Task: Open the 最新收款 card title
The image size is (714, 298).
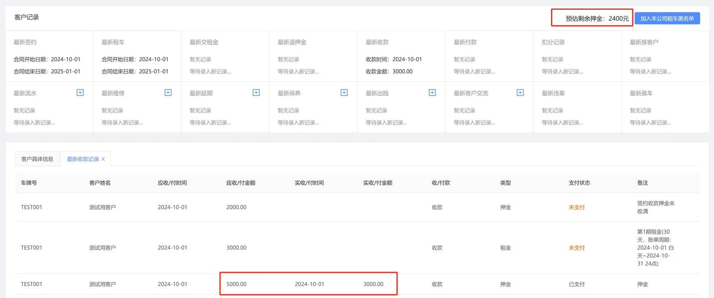Action: [377, 42]
